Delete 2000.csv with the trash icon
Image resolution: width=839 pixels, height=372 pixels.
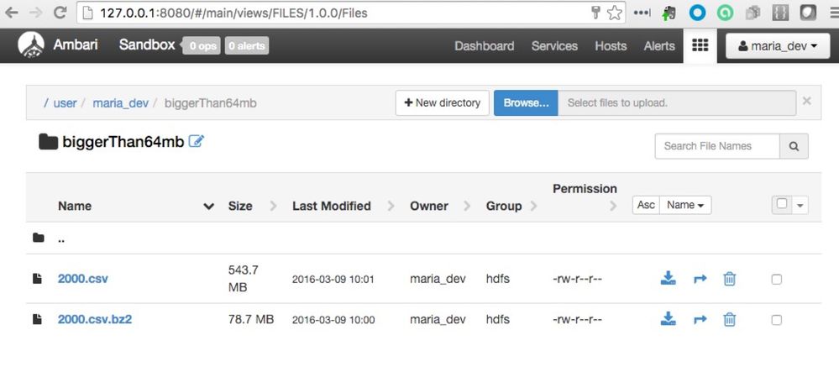click(x=729, y=279)
